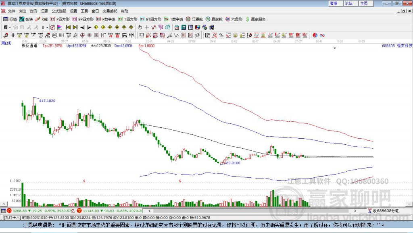The image size is (413, 233).
Task: Click the Md=129.2539 indicator value
Action: coord(100,46)
